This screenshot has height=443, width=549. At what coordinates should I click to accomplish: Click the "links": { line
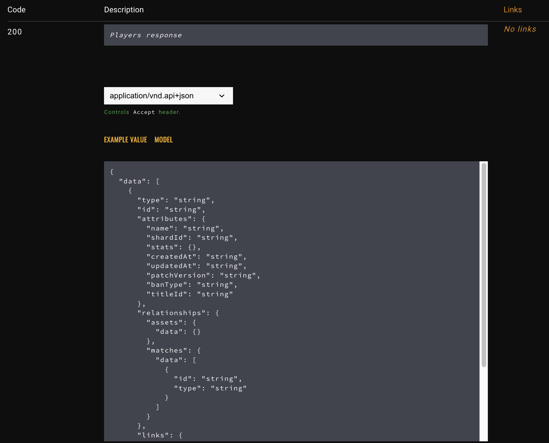pos(160,435)
